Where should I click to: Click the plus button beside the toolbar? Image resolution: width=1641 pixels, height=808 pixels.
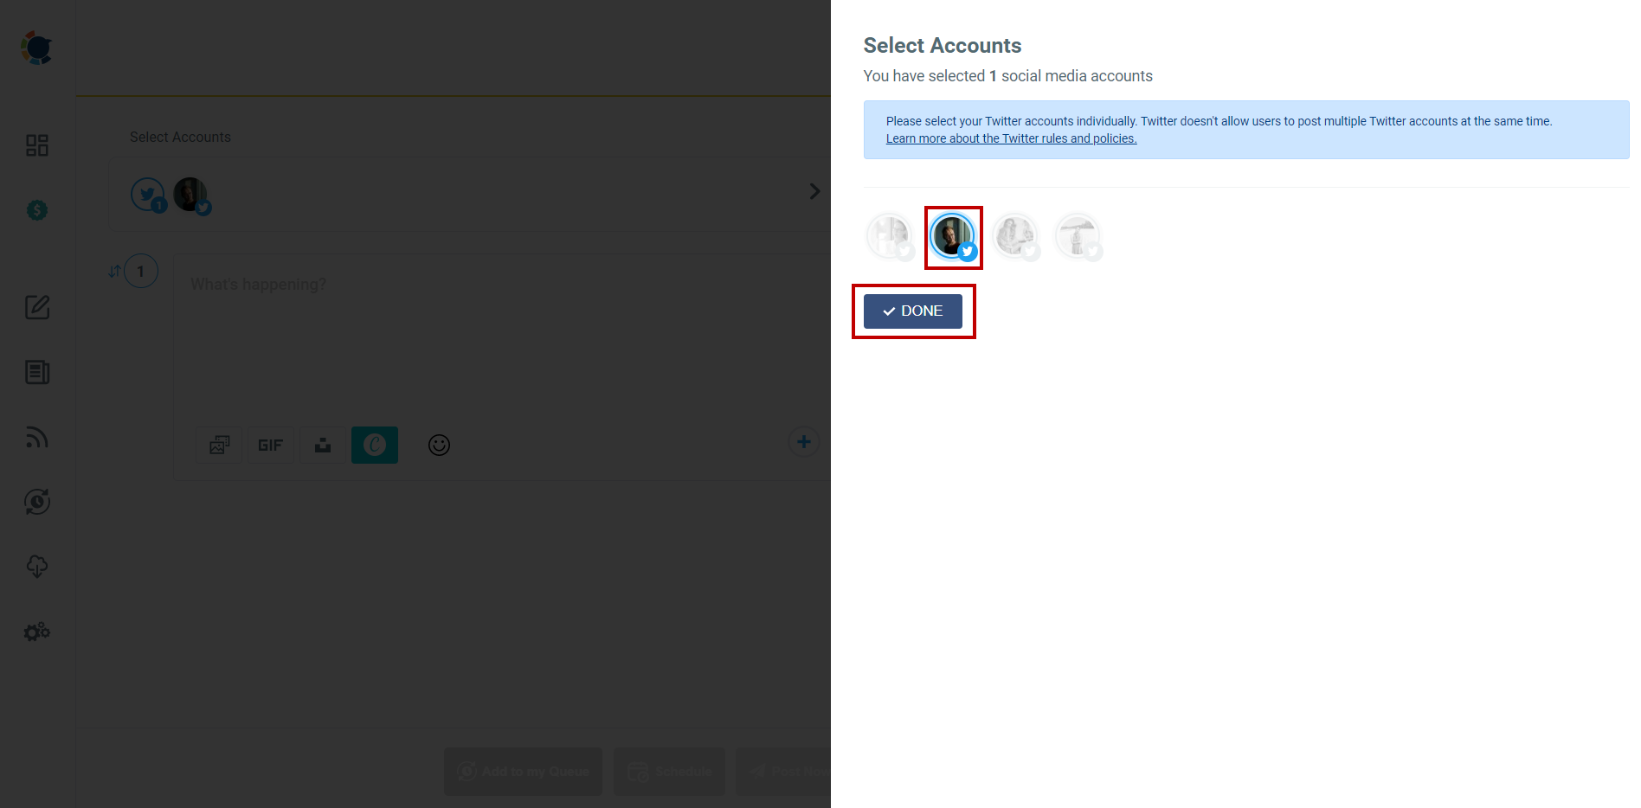pos(803,441)
